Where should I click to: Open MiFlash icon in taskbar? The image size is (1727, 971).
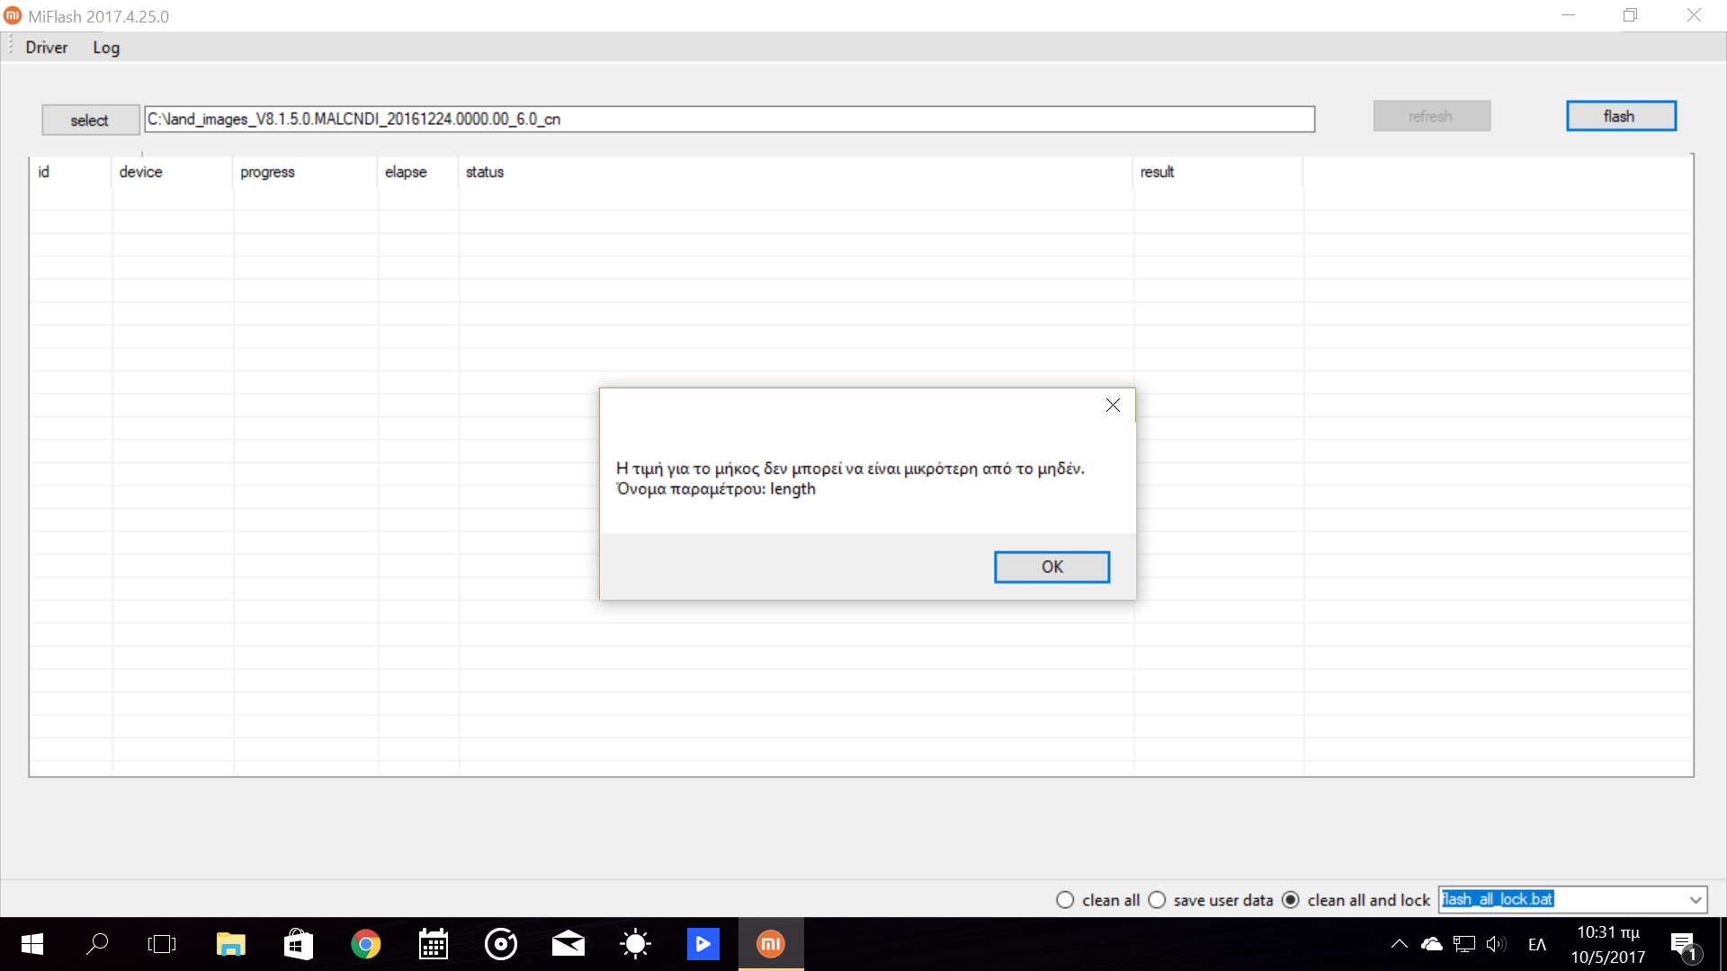(771, 944)
